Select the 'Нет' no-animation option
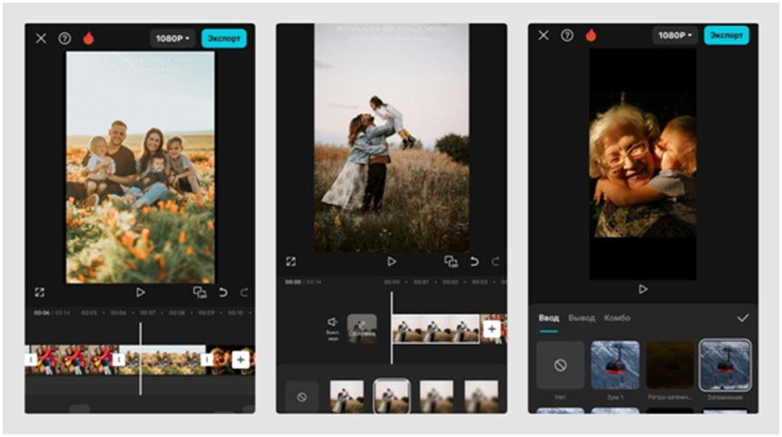The height and width of the screenshot is (437, 782). [560, 365]
